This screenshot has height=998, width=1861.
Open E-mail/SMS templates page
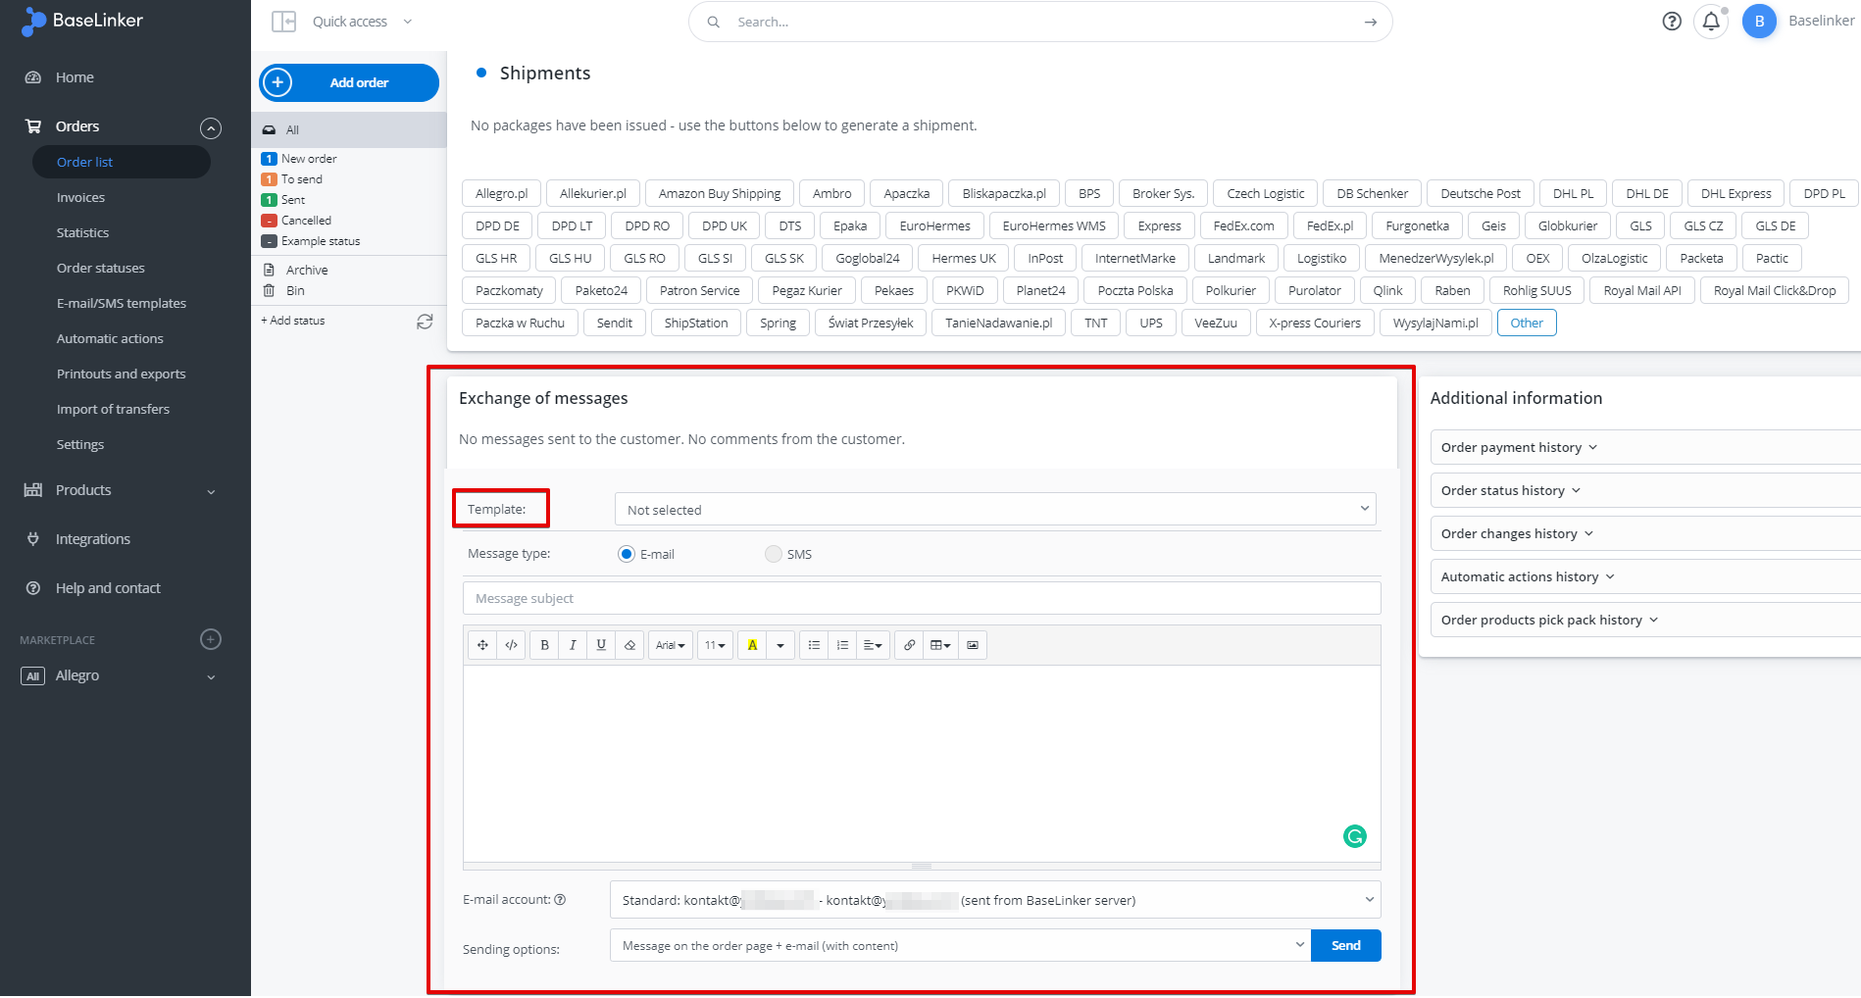click(121, 303)
